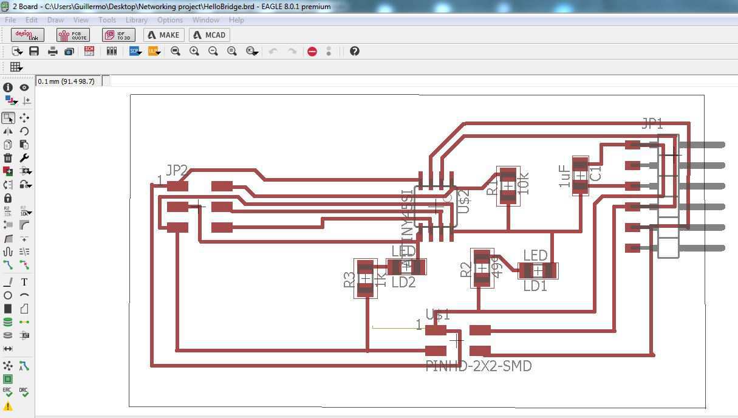Select the Delete trash tool
This screenshot has width=738, height=418.
pos(8,158)
